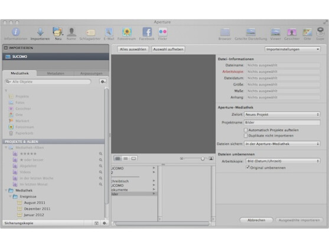Open the Dezember 2011 event
This screenshot has width=329, height=247.
[x=37, y=209]
